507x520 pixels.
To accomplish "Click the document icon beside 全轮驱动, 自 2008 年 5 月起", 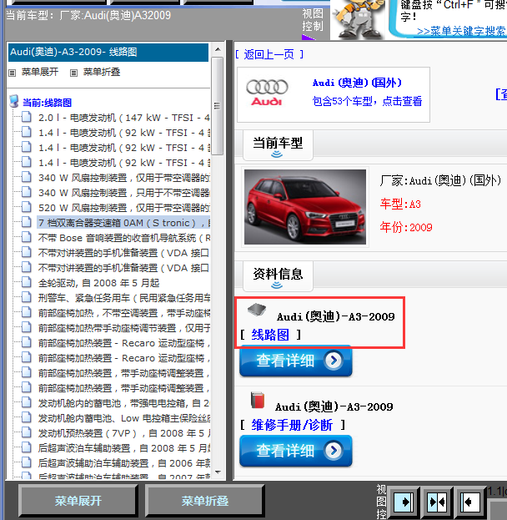I will pos(27,283).
